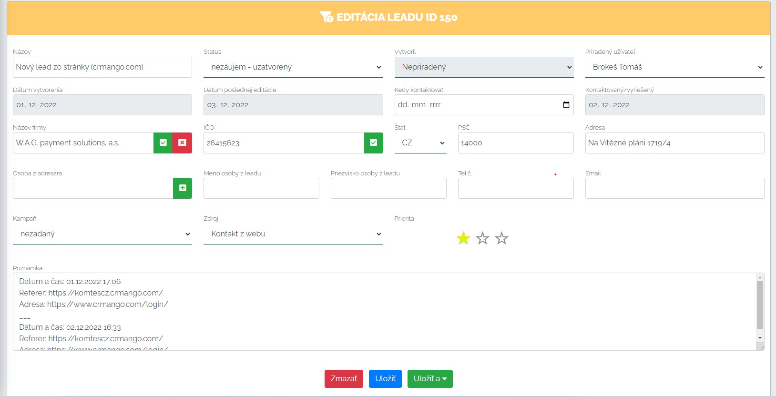Expand the Zdroj dropdown
Image resolution: width=776 pixels, height=397 pixels.
(x=293, y=234)
